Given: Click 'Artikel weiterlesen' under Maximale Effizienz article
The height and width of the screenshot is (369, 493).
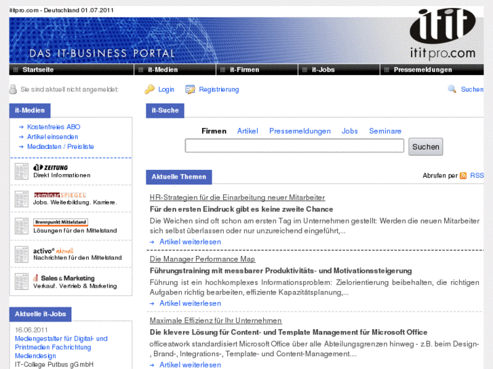Looking at the screenshot, I should pos(191,365).
